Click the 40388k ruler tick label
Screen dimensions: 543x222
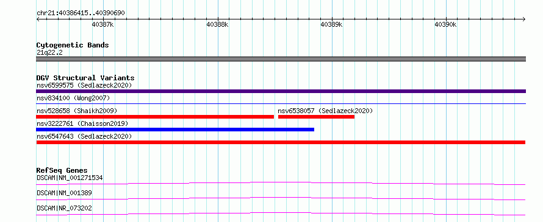click(217, 24)
